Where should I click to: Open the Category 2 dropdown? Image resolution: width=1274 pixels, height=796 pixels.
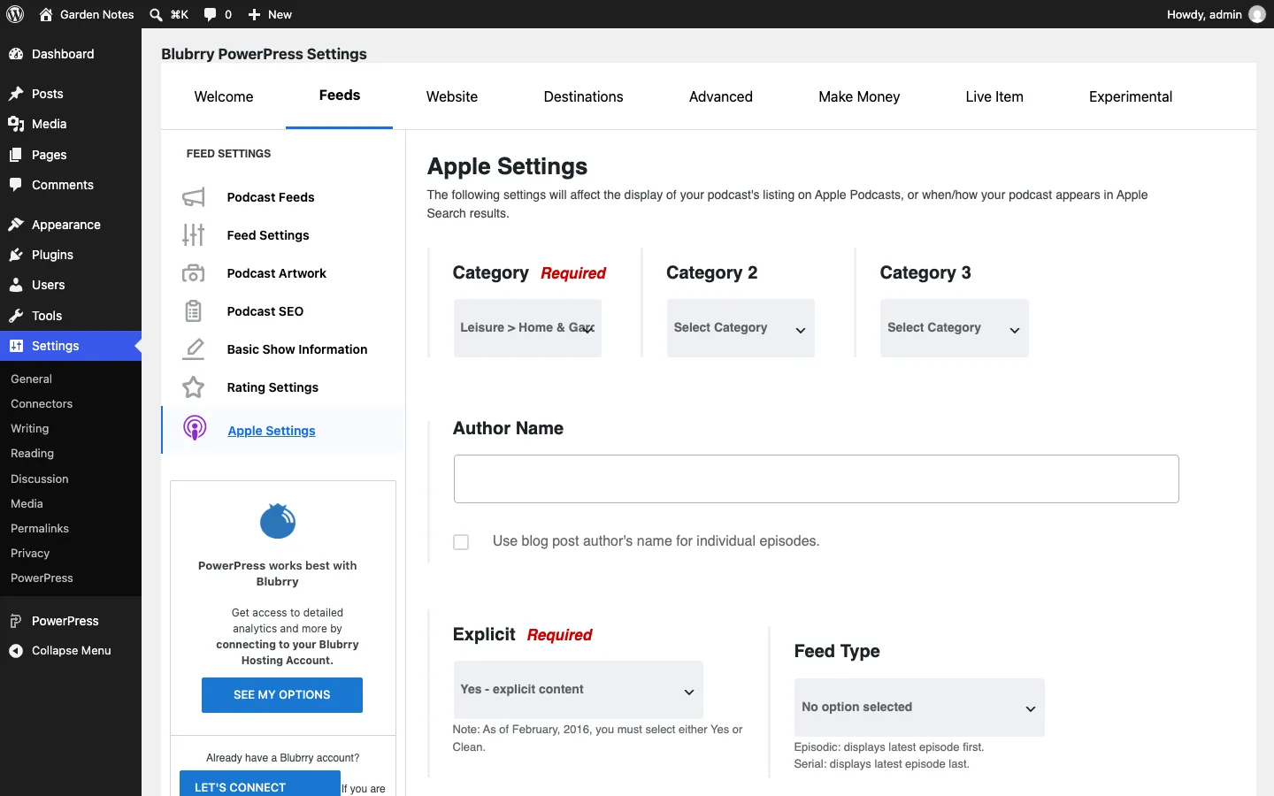(741, 328)
